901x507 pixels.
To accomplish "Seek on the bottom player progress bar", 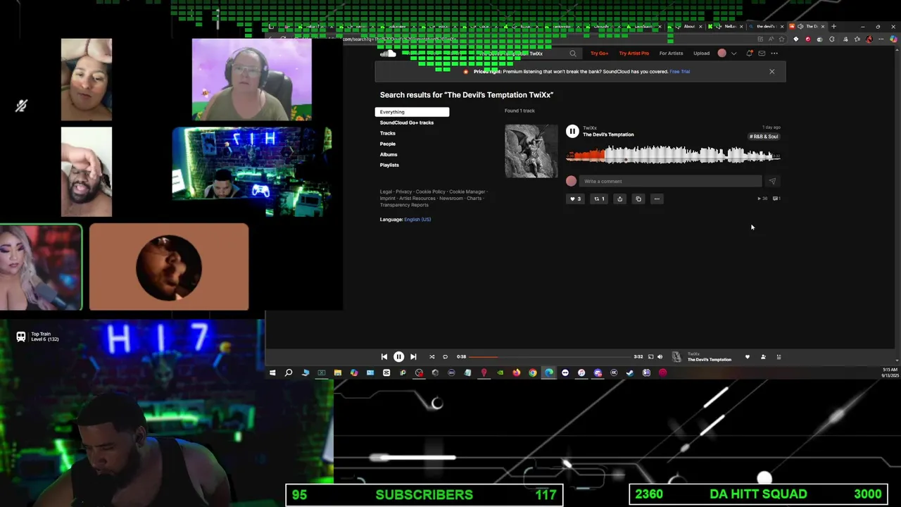I will 550,357.
